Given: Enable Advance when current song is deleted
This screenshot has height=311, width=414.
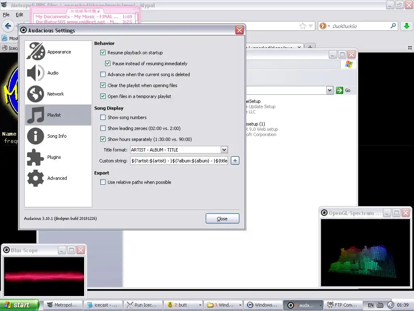Looking at the screenshot, I should point(103,75).
